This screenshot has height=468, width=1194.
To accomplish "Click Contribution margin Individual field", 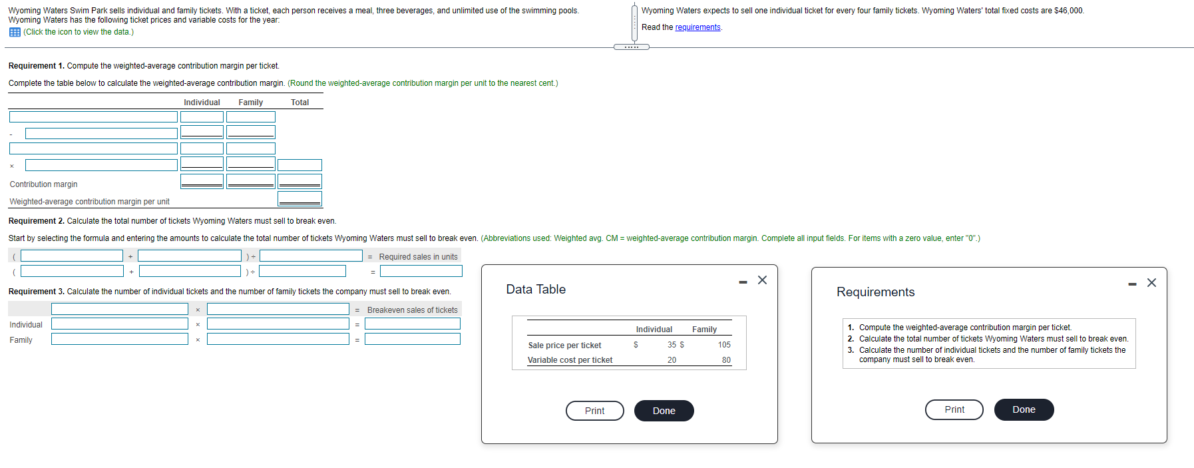I will point(202,181).
